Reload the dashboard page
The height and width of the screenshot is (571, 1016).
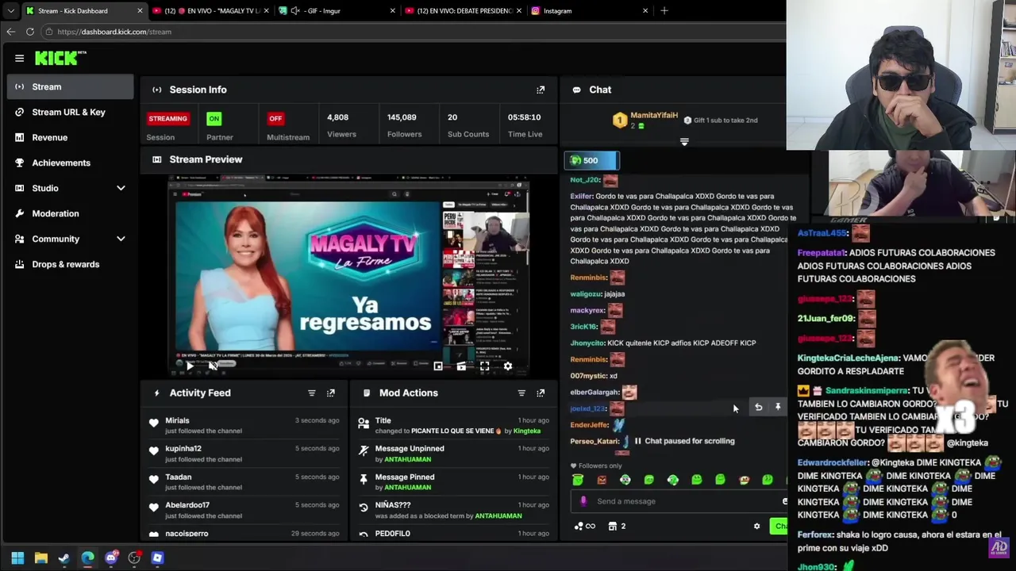pos(30,32)
